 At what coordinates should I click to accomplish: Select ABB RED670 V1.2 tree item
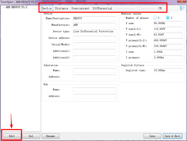pyautogui.click(x=16, y=7)
